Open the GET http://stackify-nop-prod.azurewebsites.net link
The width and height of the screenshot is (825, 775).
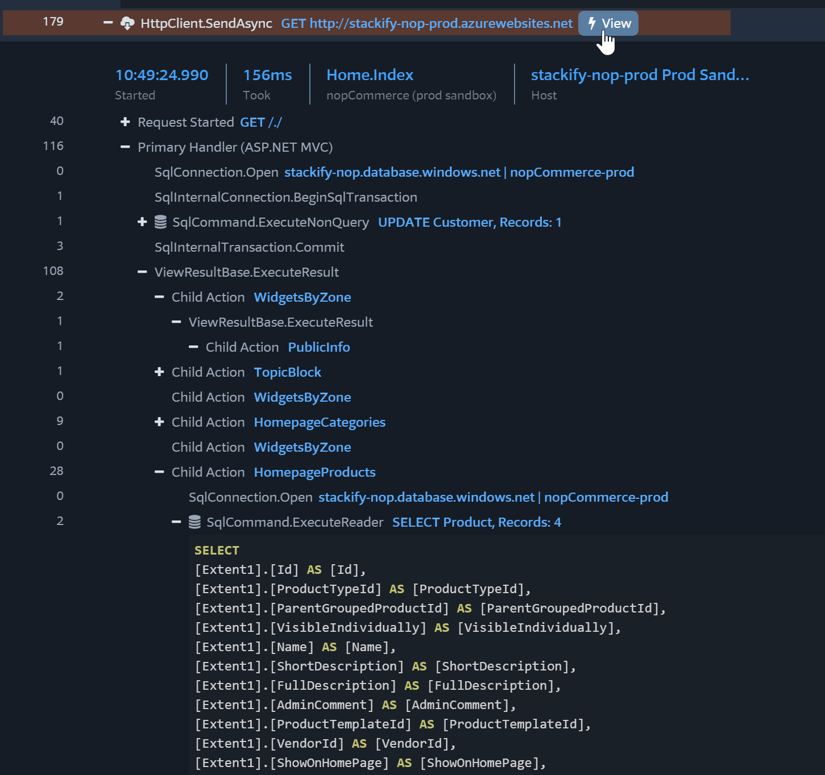click(427, 23)
